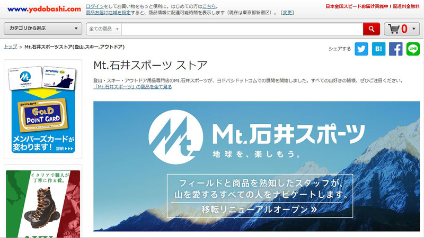The width and height of the screenshot is (424, 238).
Task: Click the Mt.石井スポーツ mountain hero banner
Action: [x=257, y=166]
